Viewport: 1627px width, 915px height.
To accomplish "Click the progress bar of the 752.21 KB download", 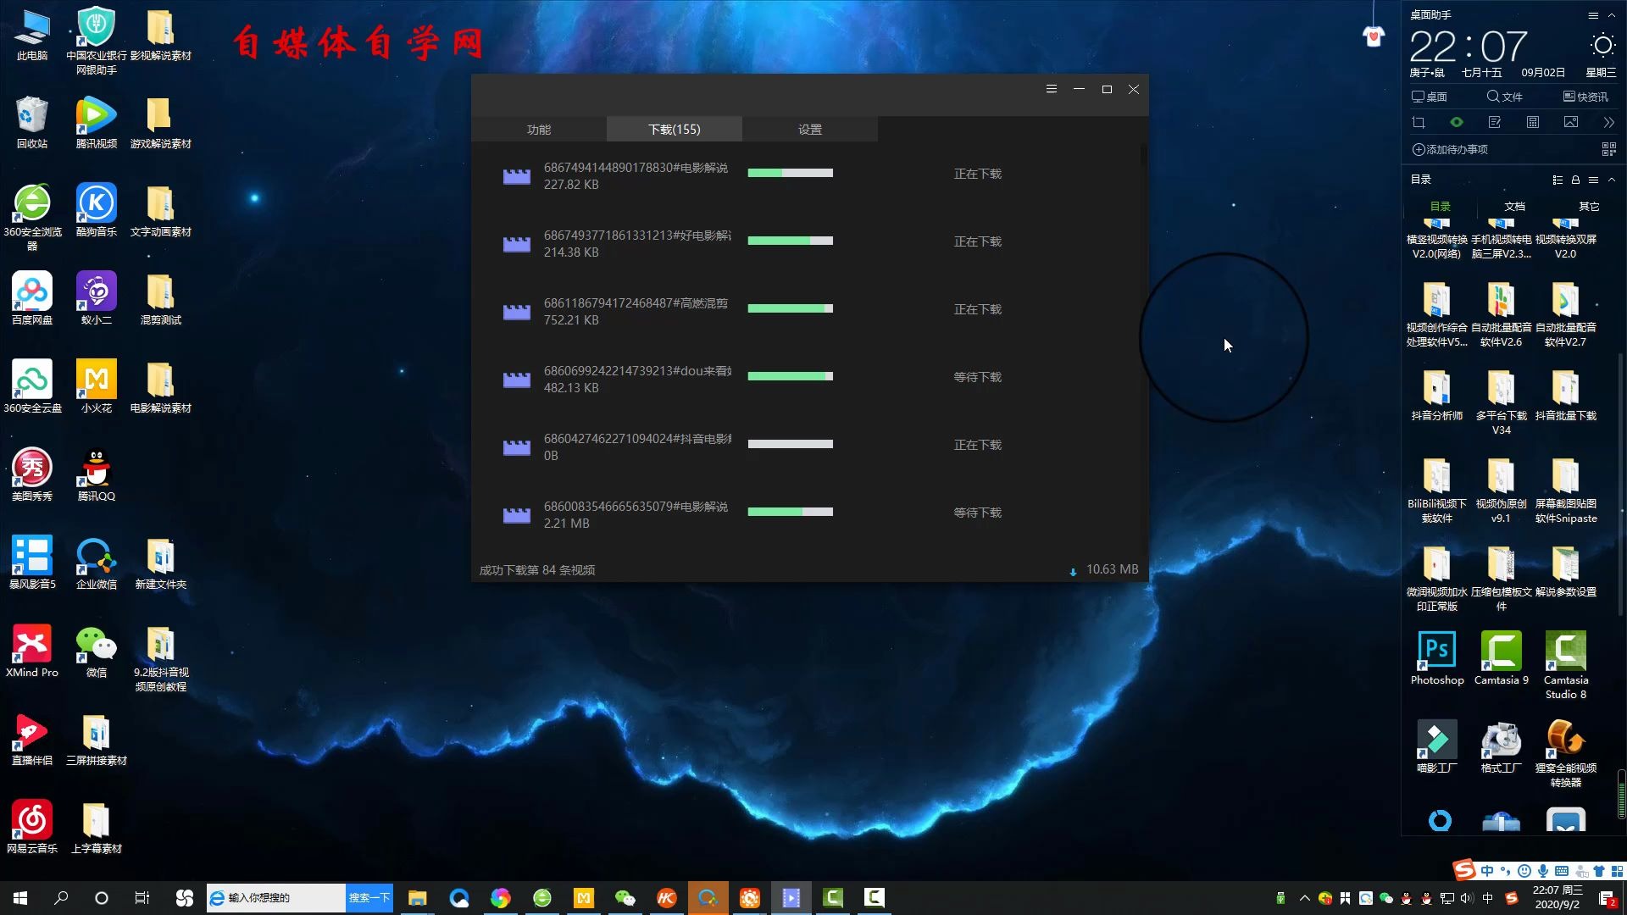I will (790, 308).
